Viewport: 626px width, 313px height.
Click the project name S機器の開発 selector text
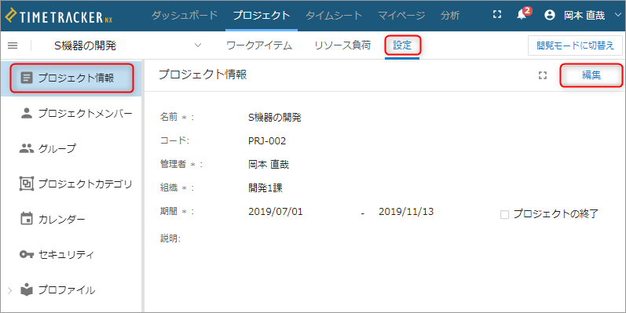point(85,45)
